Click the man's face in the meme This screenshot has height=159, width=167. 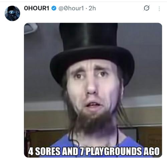tap(93, 88)
